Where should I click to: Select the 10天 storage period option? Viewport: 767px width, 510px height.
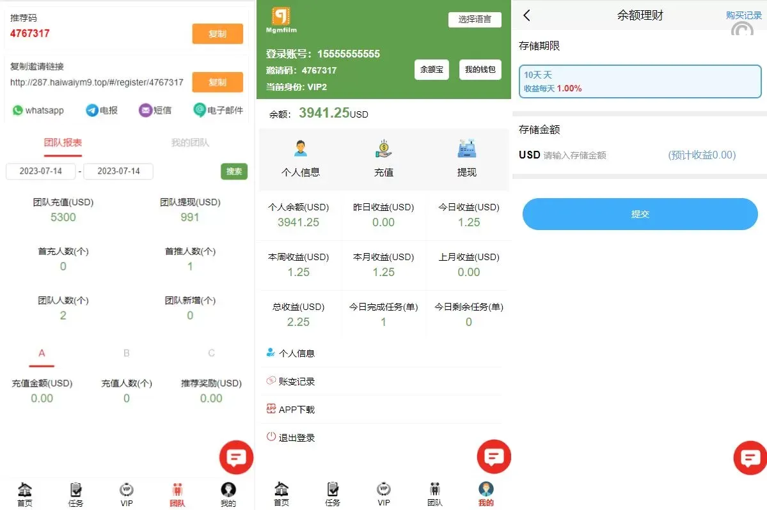(x=640, y=82)
